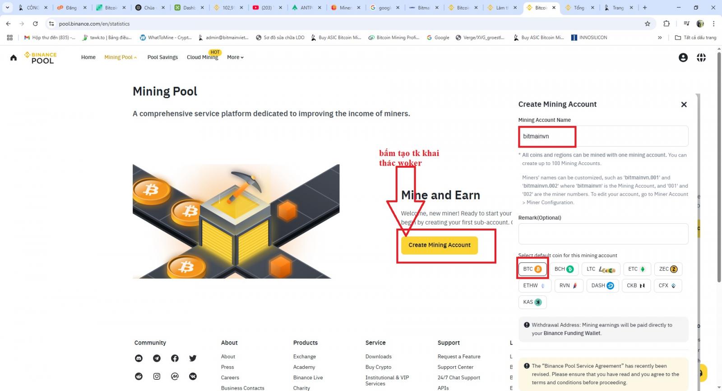Click the Binance Pool logo
This screenshot has width=722, height=391.
pyautogui.click(x=40, y=57)
